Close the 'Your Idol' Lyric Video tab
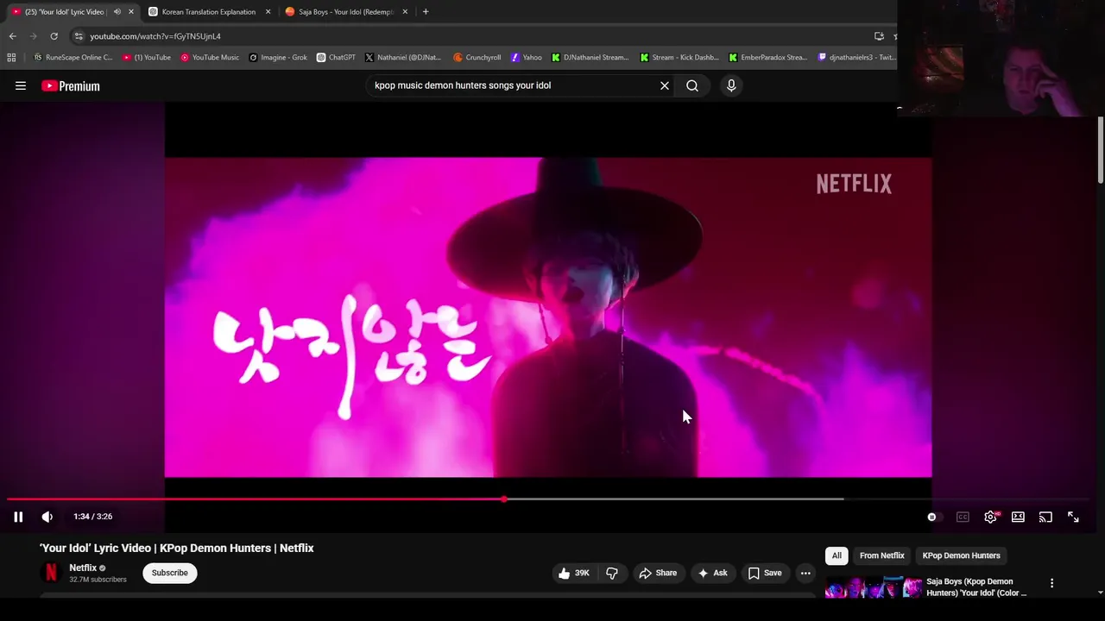The height and width of the screenshot is (621, 1105). pos(131,12)
